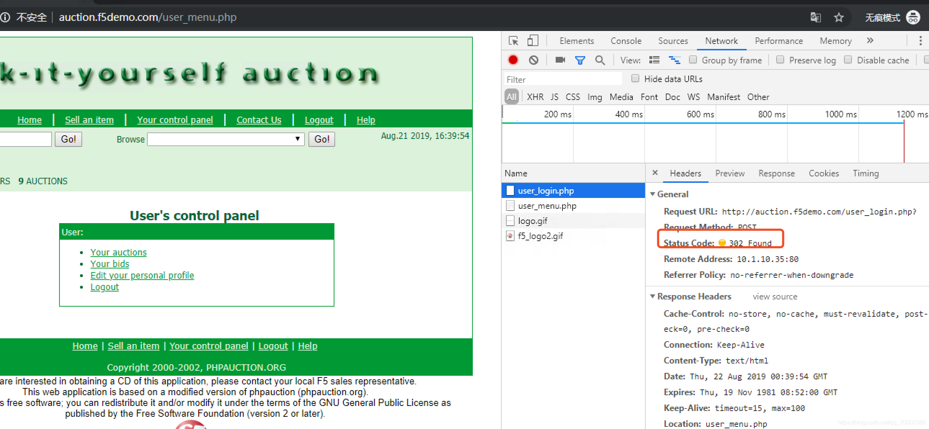Open the Browse category dropdown

click(226, 139)
